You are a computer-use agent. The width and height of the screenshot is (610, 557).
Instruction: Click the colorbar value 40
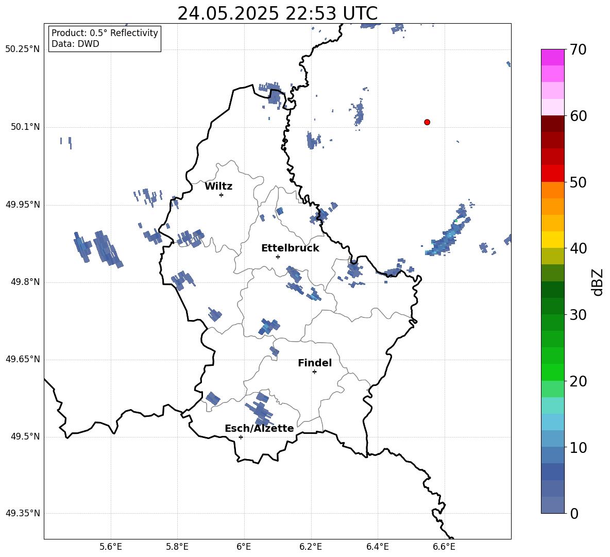(578, 248)
